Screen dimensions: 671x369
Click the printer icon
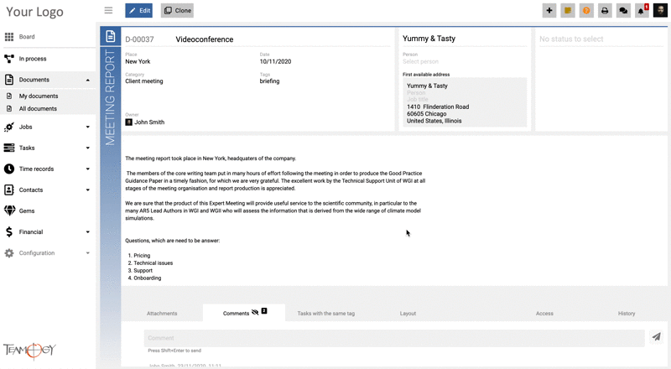tap(605, 11)
